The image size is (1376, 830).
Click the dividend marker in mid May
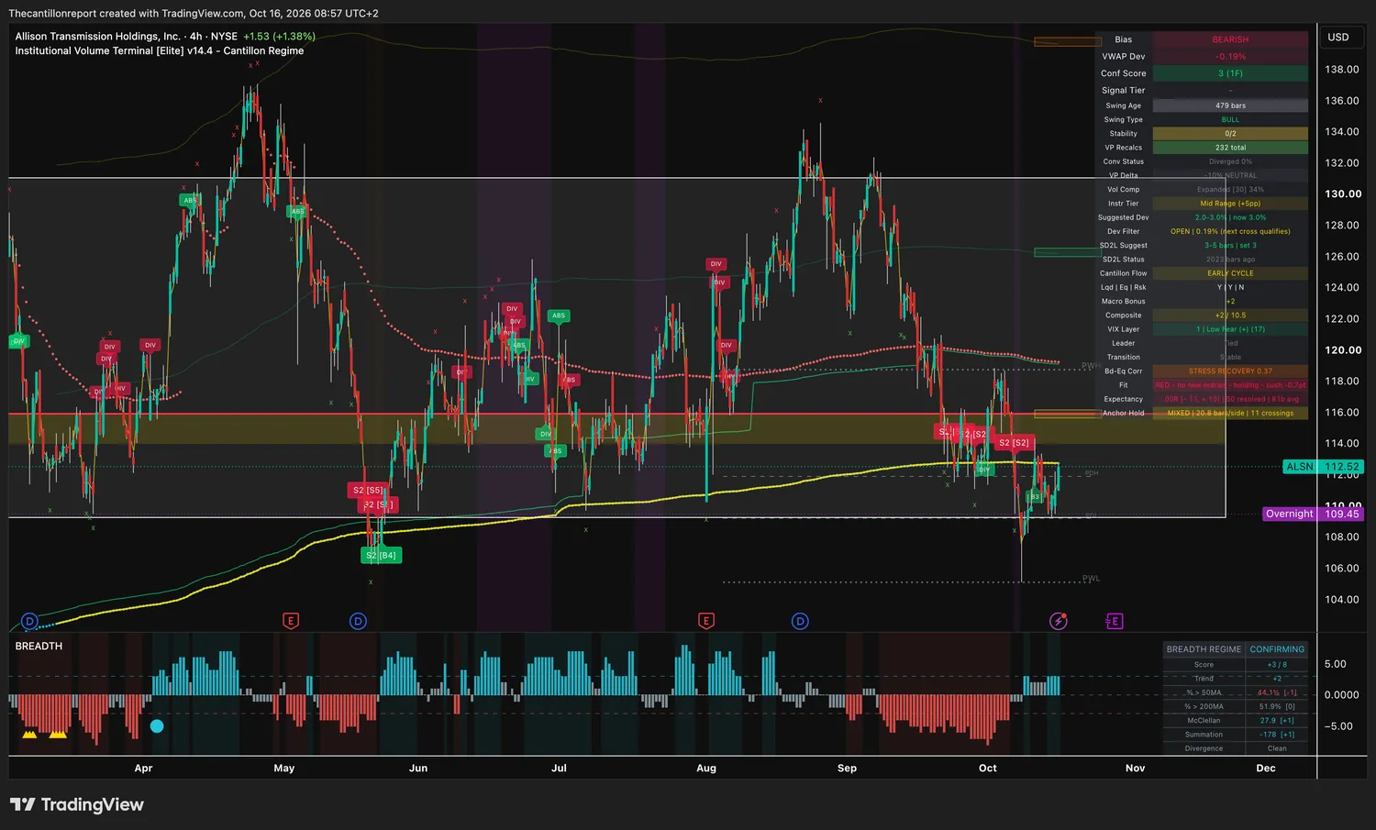(x=358, y=621)
